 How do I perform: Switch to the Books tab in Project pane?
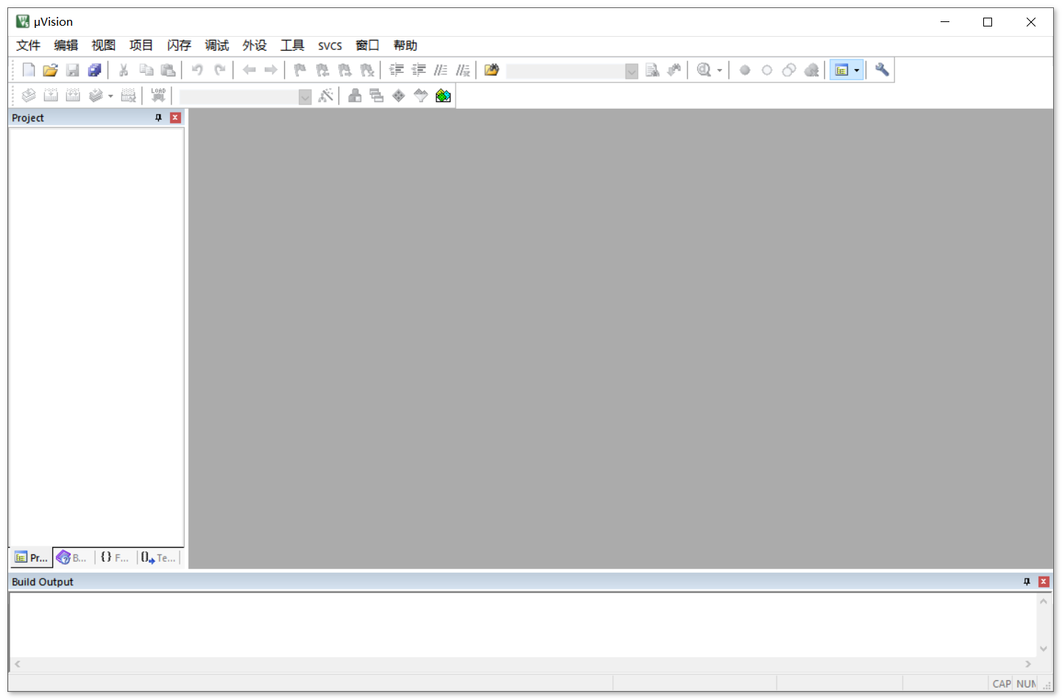[72, 558]
